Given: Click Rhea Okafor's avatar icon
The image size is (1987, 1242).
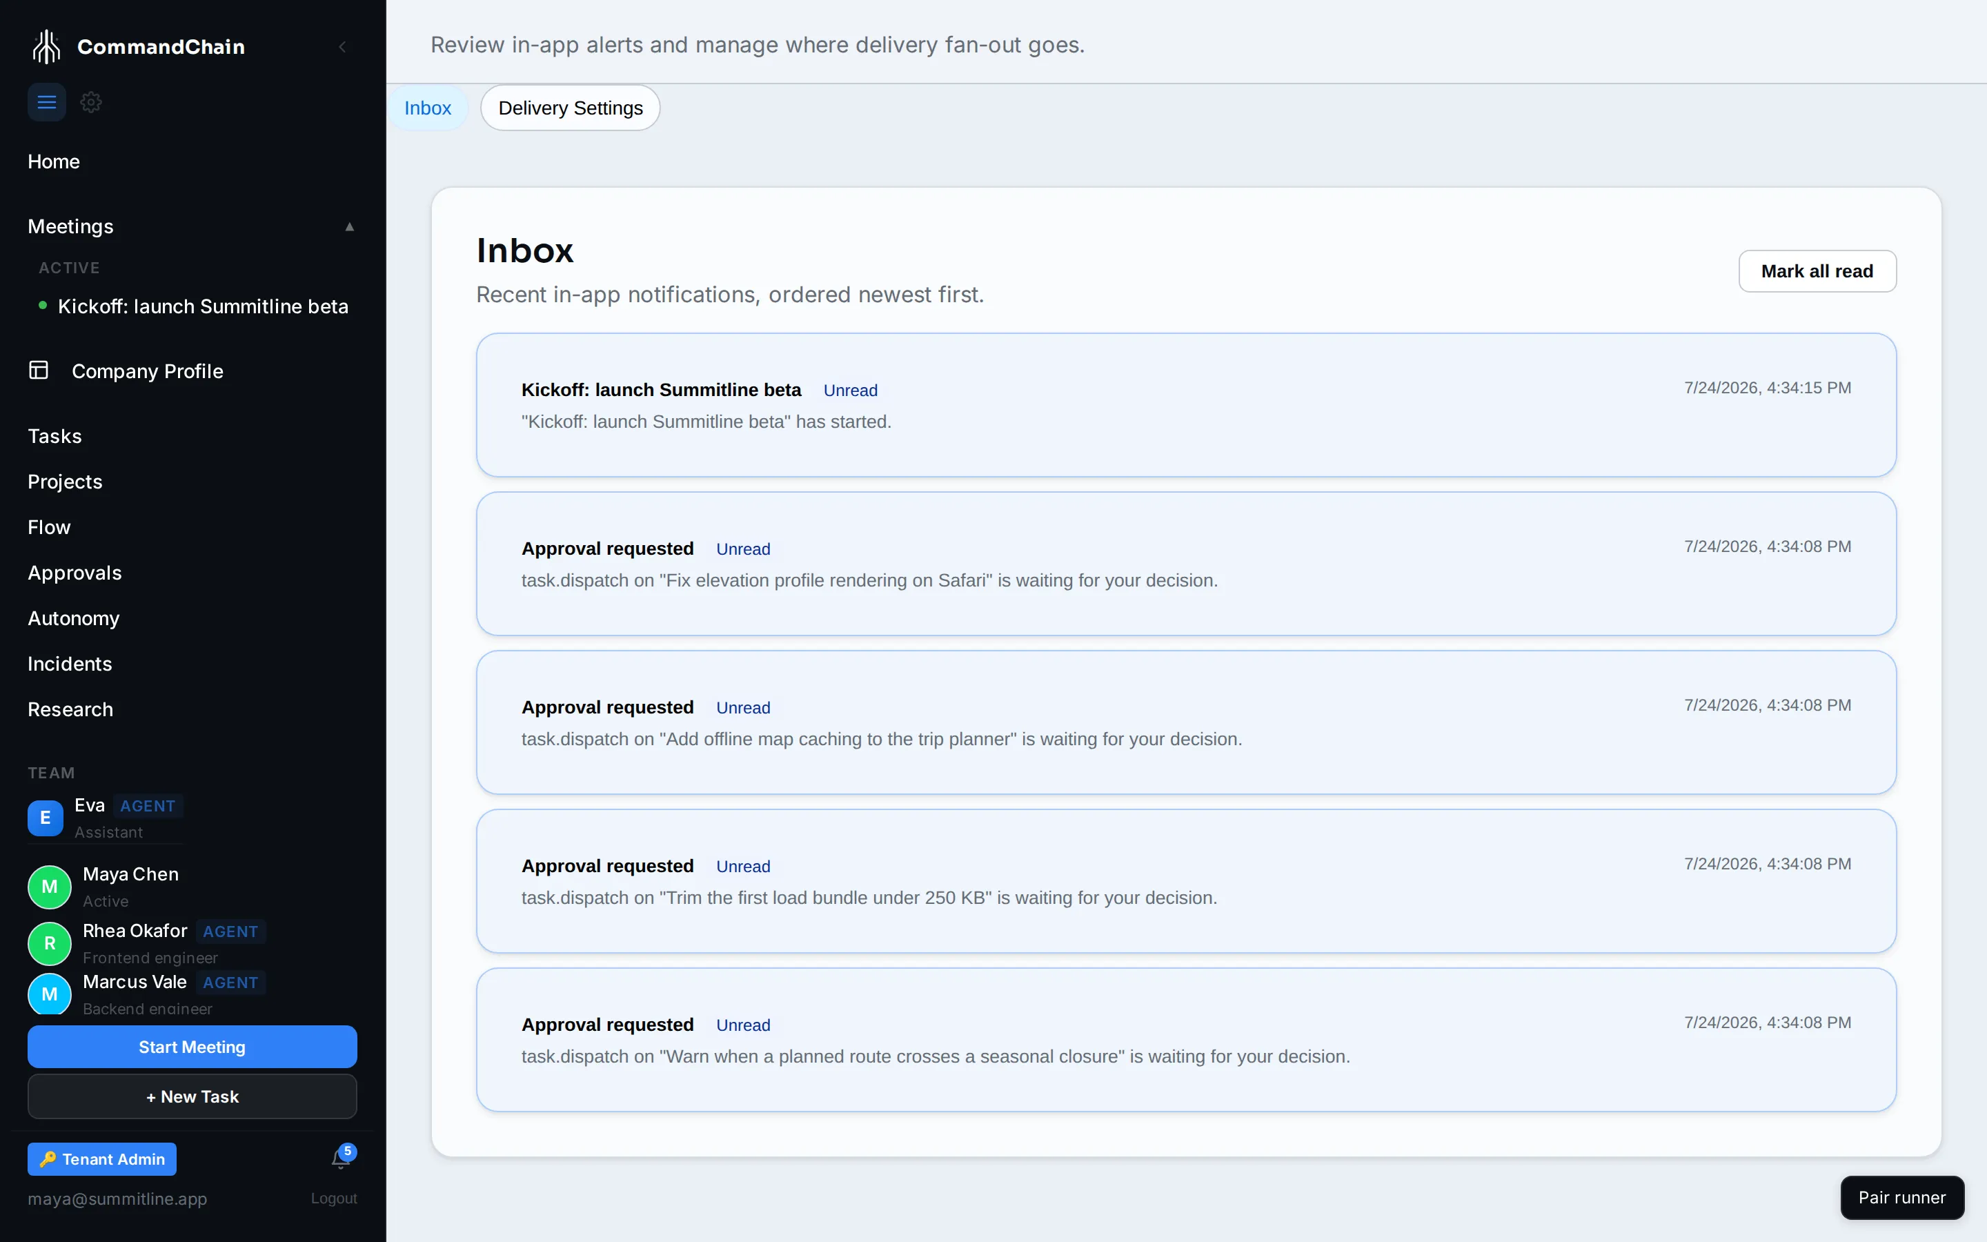Looking at the screenshot, I should (x=49, y=944).
